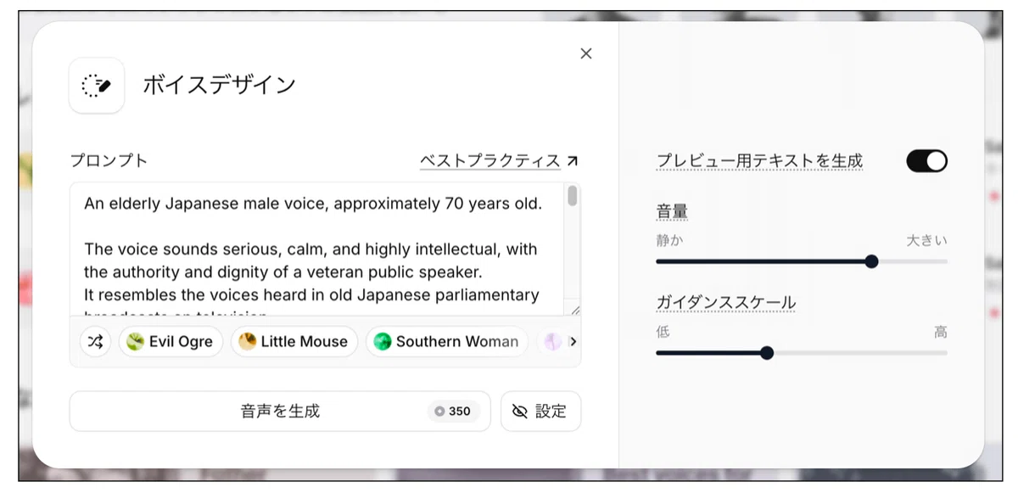1018x493 pixels.
Task: Click the ガイダンススケール slider handle
Action: (x=767, y=353)
